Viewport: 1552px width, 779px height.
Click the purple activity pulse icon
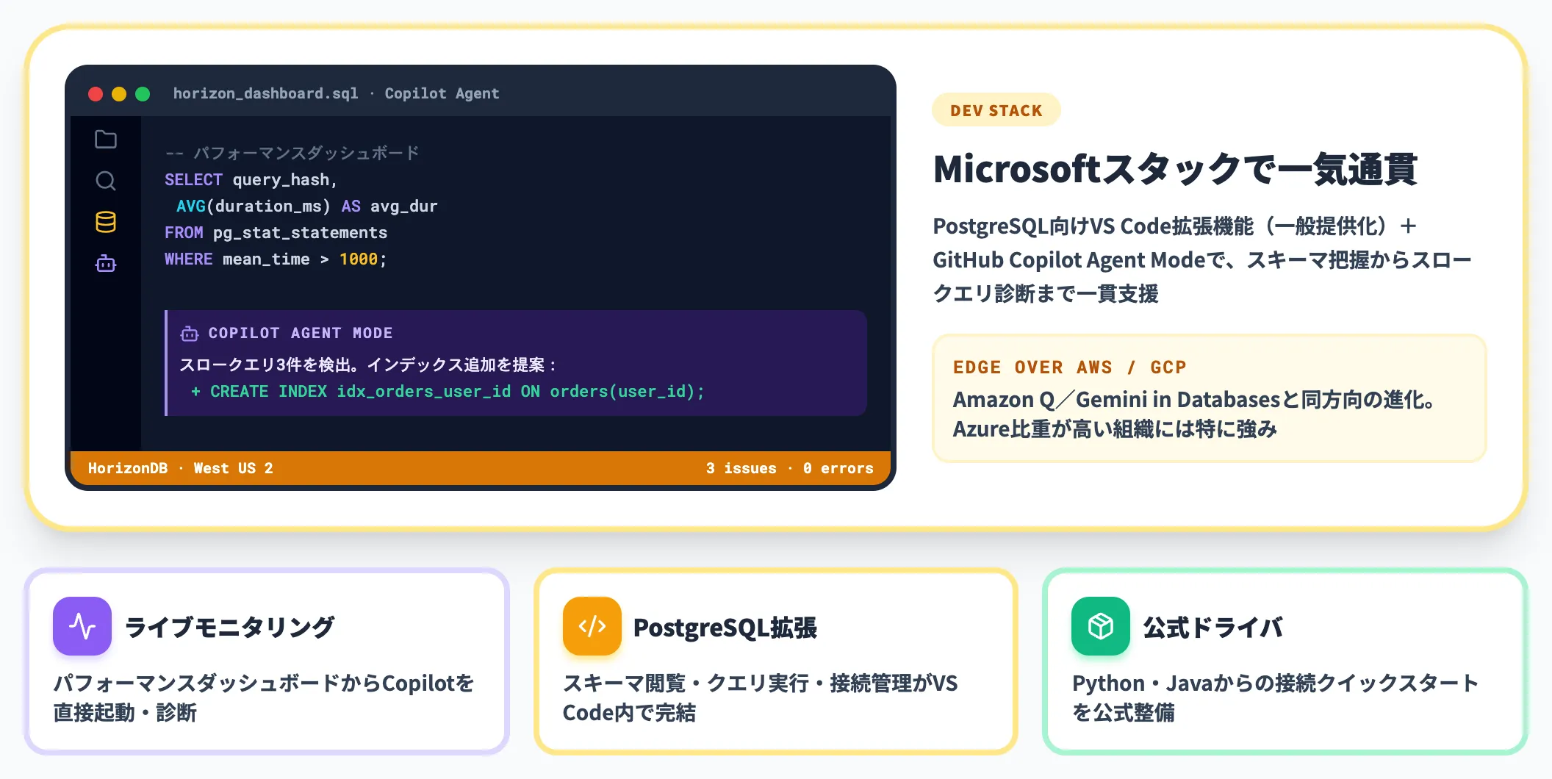[x=82, y=626]
